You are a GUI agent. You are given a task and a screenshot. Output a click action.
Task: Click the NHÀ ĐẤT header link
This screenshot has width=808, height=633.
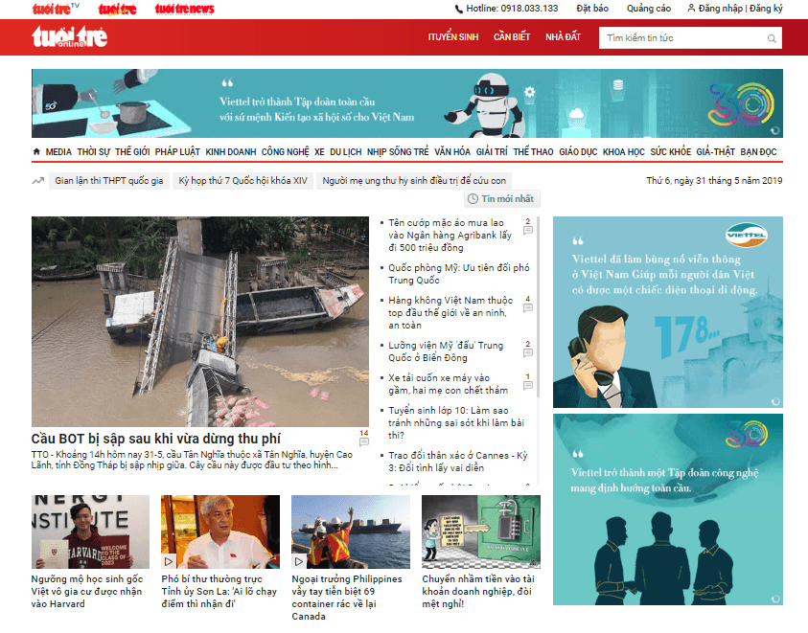coord(564,37)
